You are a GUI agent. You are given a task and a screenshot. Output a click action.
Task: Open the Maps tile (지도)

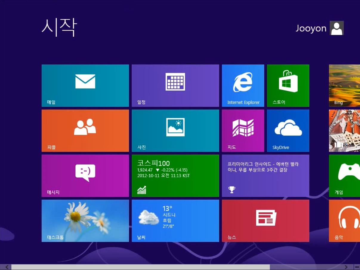243,131
